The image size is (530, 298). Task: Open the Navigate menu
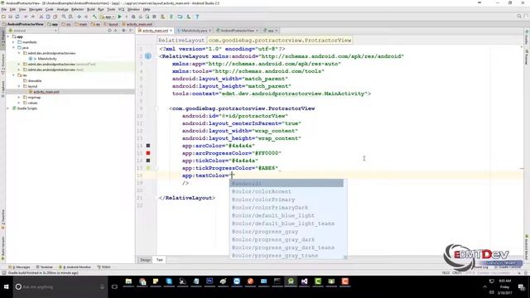tap(36, 9)
